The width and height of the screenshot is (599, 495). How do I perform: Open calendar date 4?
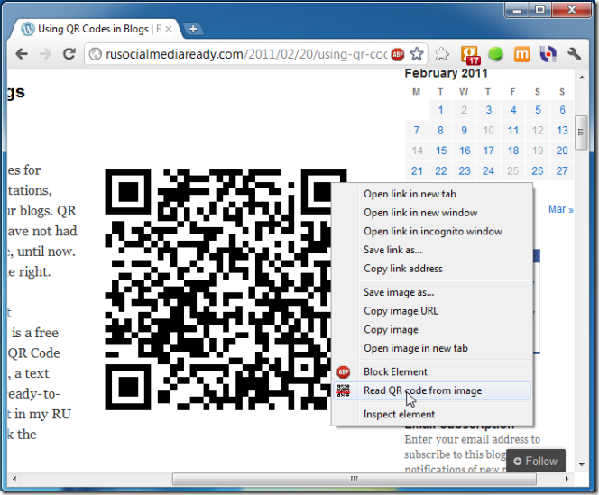[x=513, y=110]
